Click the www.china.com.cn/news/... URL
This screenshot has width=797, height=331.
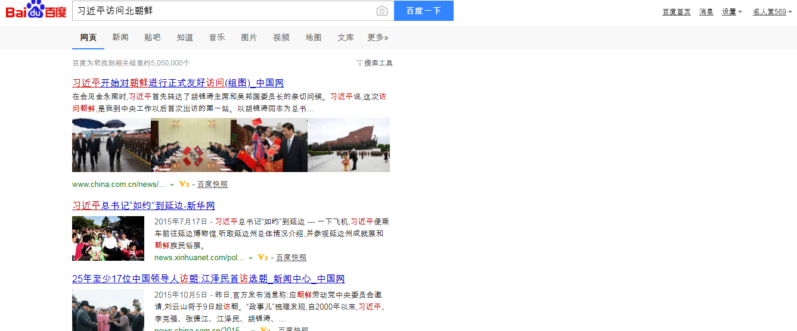(119, 185)
